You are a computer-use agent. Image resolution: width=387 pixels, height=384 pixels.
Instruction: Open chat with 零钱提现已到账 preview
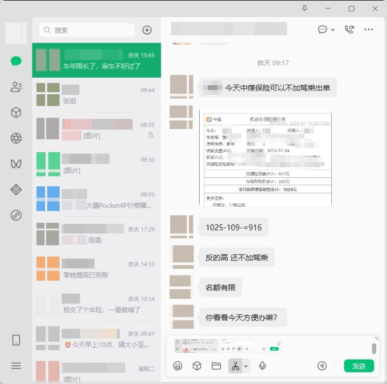click(97, 269)
